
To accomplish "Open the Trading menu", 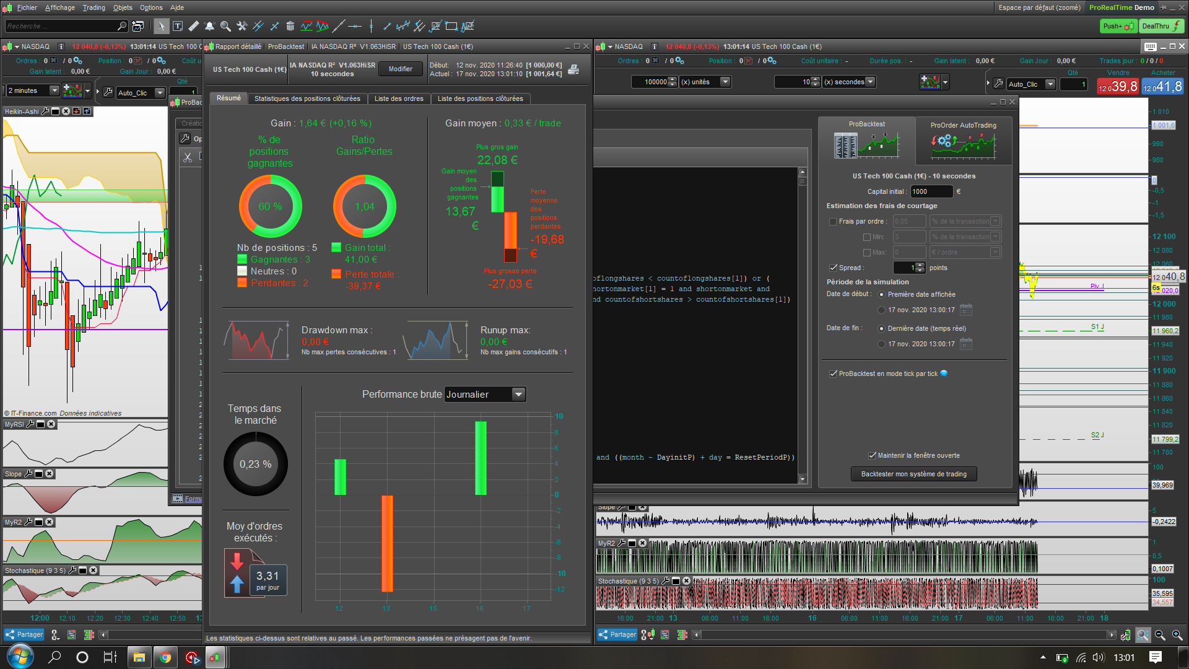I will 94,7.
